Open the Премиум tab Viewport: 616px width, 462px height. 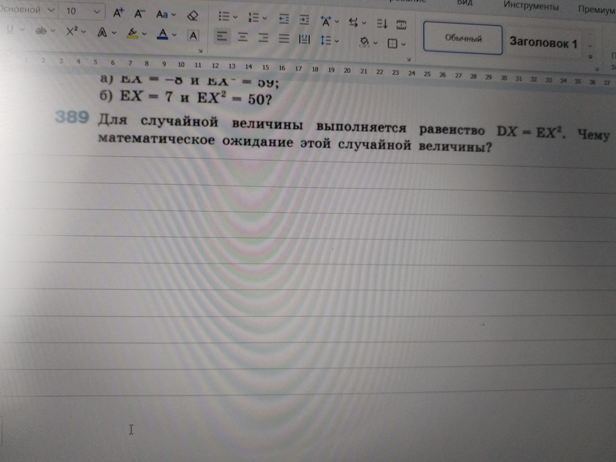[596, 10]
